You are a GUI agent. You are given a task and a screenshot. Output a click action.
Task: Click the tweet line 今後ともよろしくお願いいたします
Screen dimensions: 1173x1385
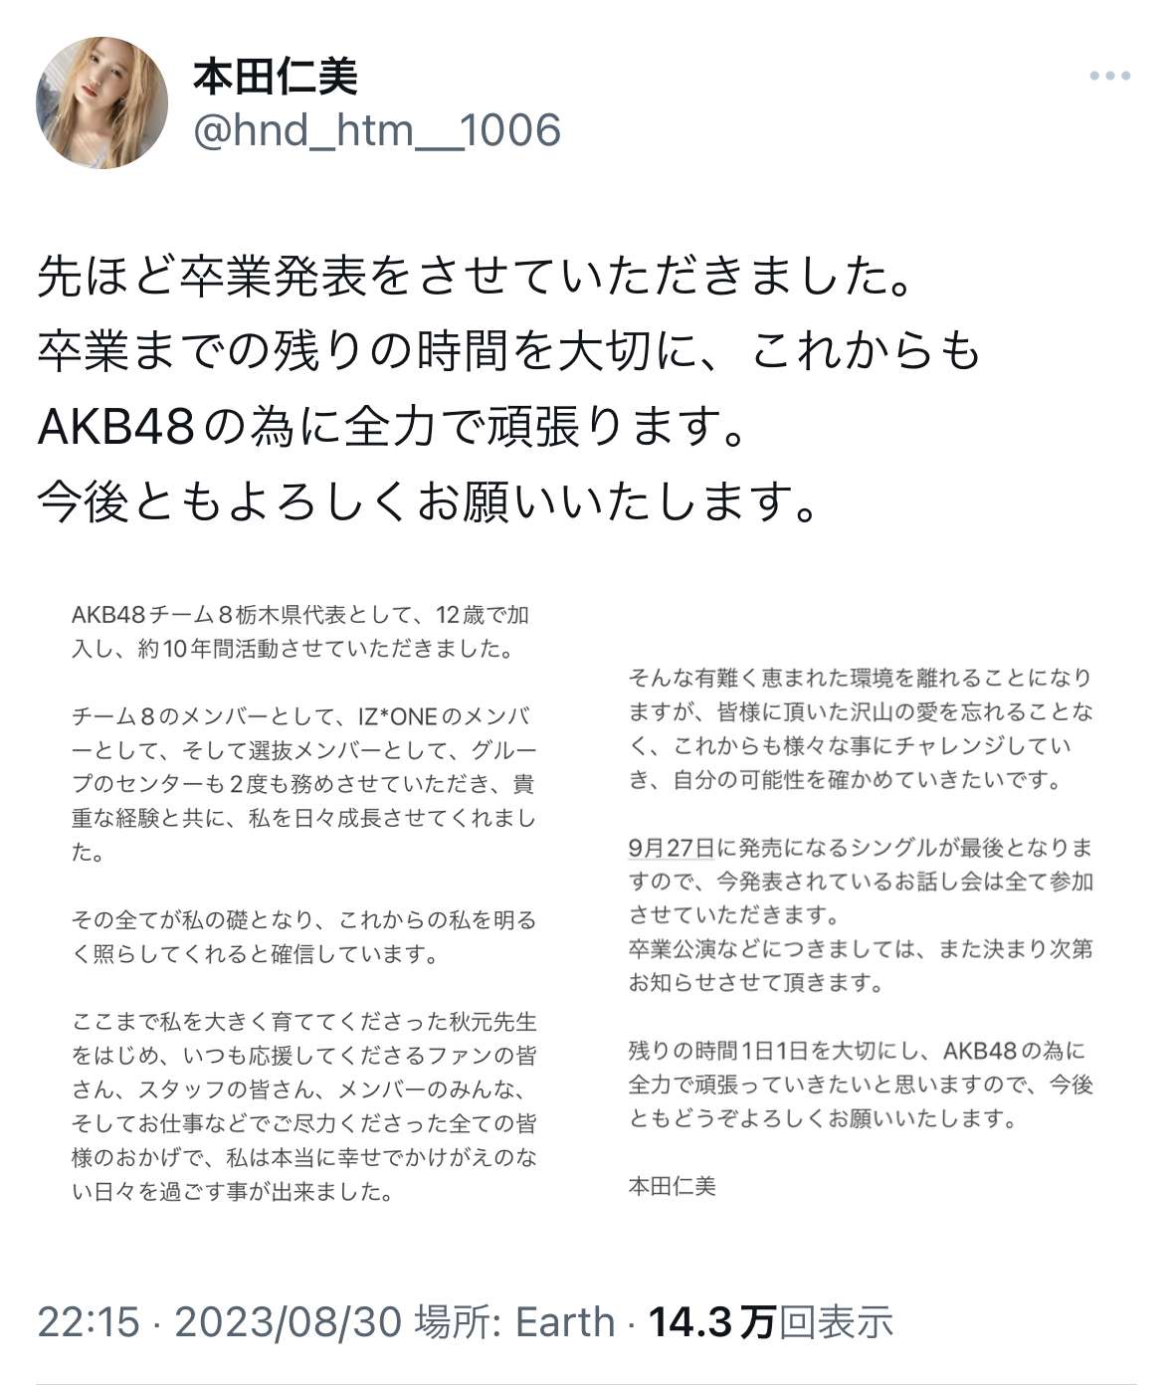[x=428, y=500]
